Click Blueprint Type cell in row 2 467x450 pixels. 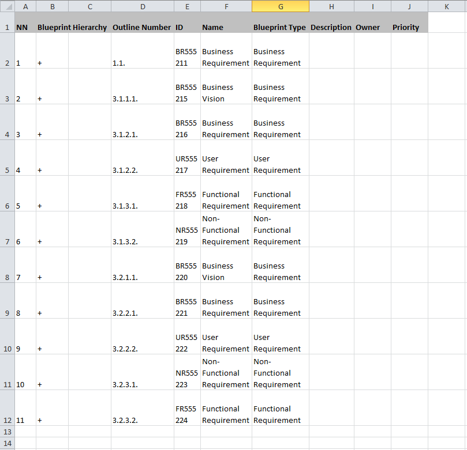coord(281,51)
